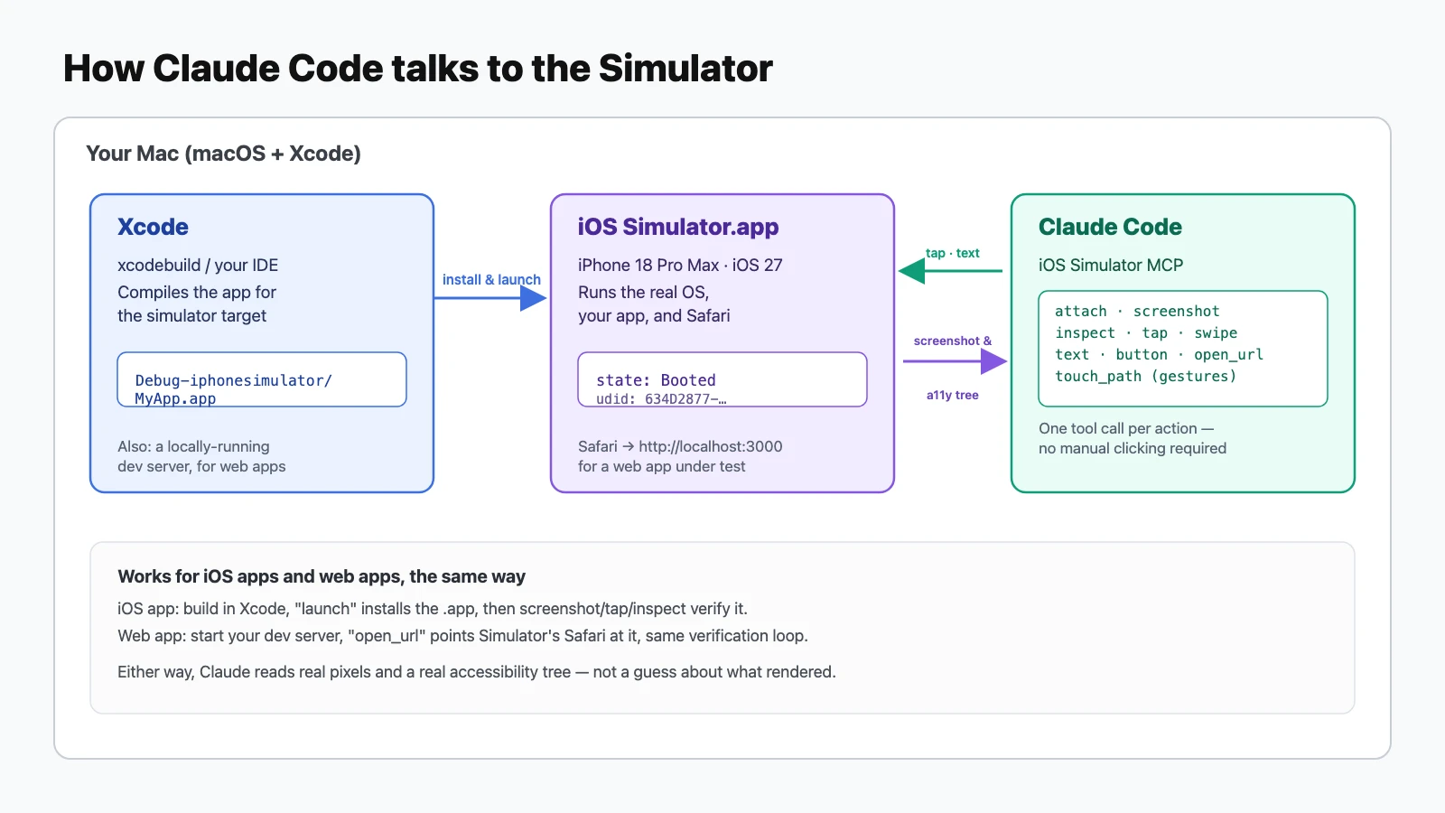Click the 'a11y tree' label
The image size is (1445, 813).
[953, 395]
